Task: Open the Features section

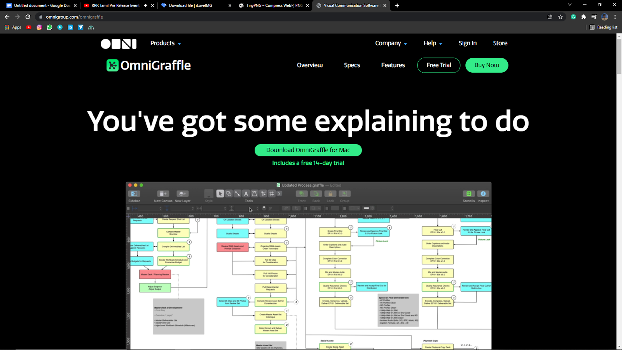Action: point(393,65)
